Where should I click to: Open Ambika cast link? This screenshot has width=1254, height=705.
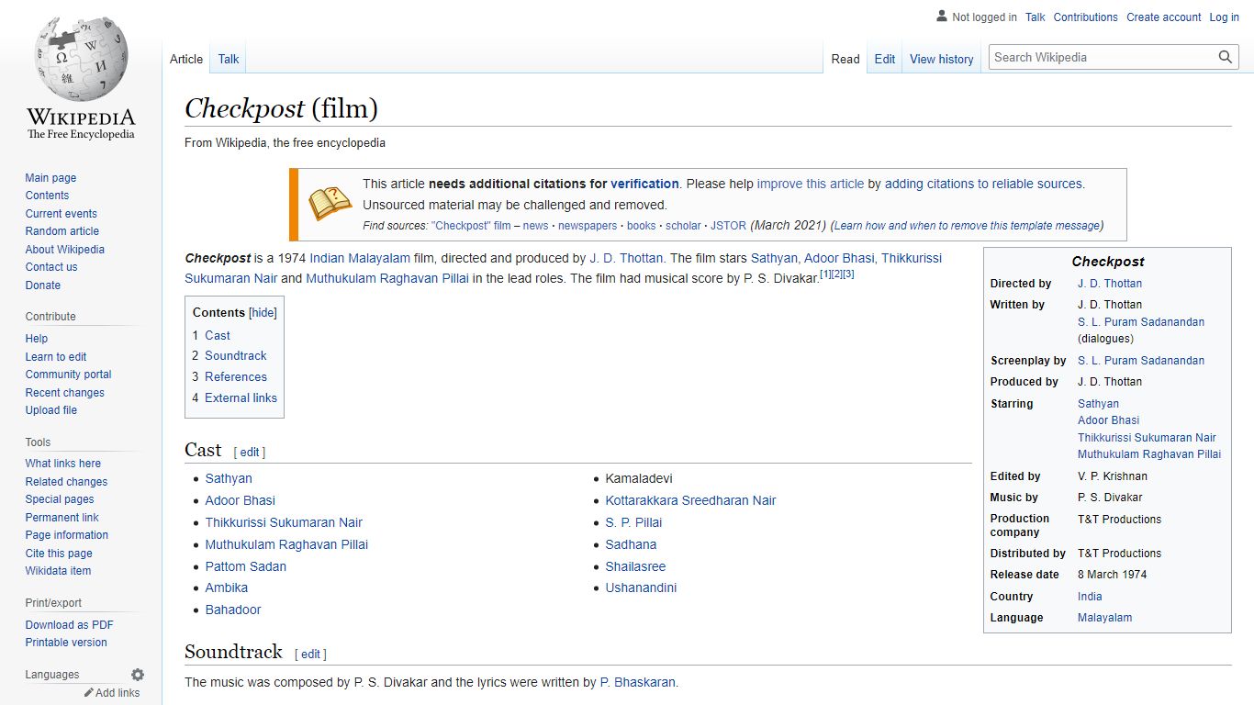(x=227, y=587)
